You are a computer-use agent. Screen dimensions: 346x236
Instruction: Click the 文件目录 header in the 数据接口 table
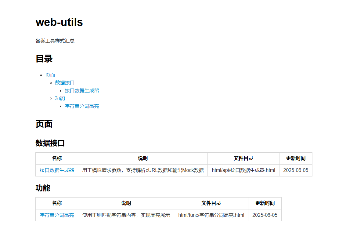(243, 158)
